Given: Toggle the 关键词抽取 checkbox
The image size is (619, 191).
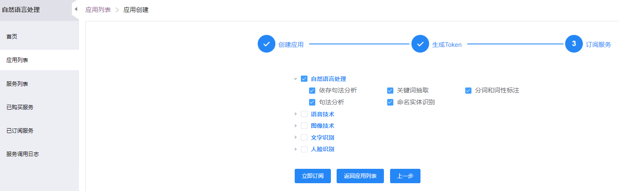Looking at the screenshot, I should coord(390,91).
